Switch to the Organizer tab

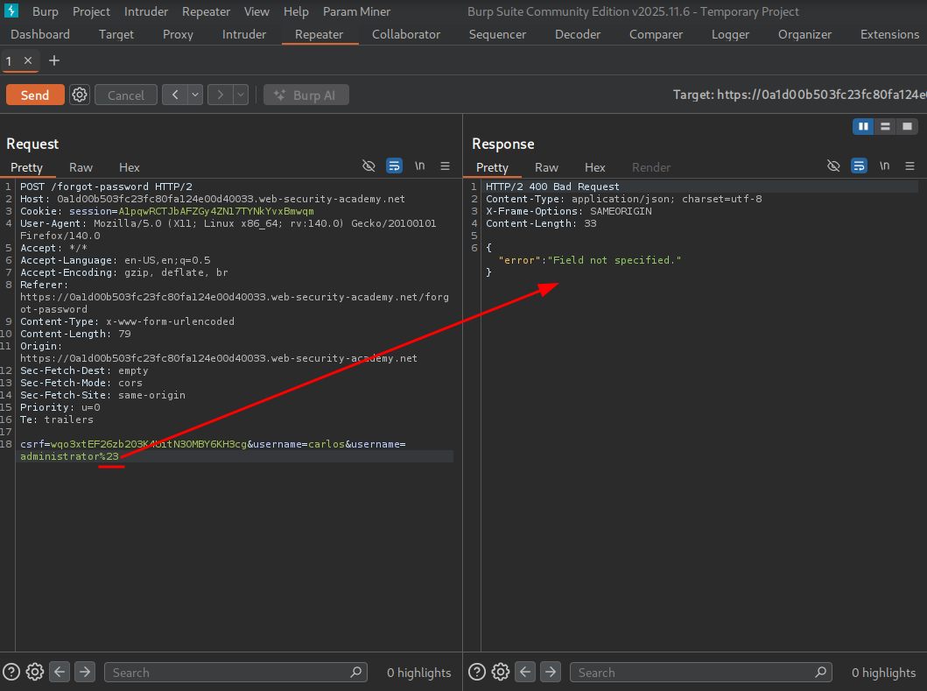point(804,34)
